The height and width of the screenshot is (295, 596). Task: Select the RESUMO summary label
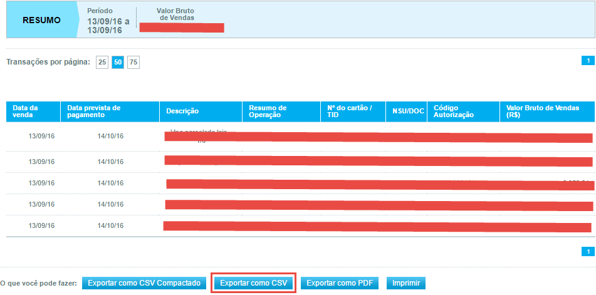tap(41, 21)
